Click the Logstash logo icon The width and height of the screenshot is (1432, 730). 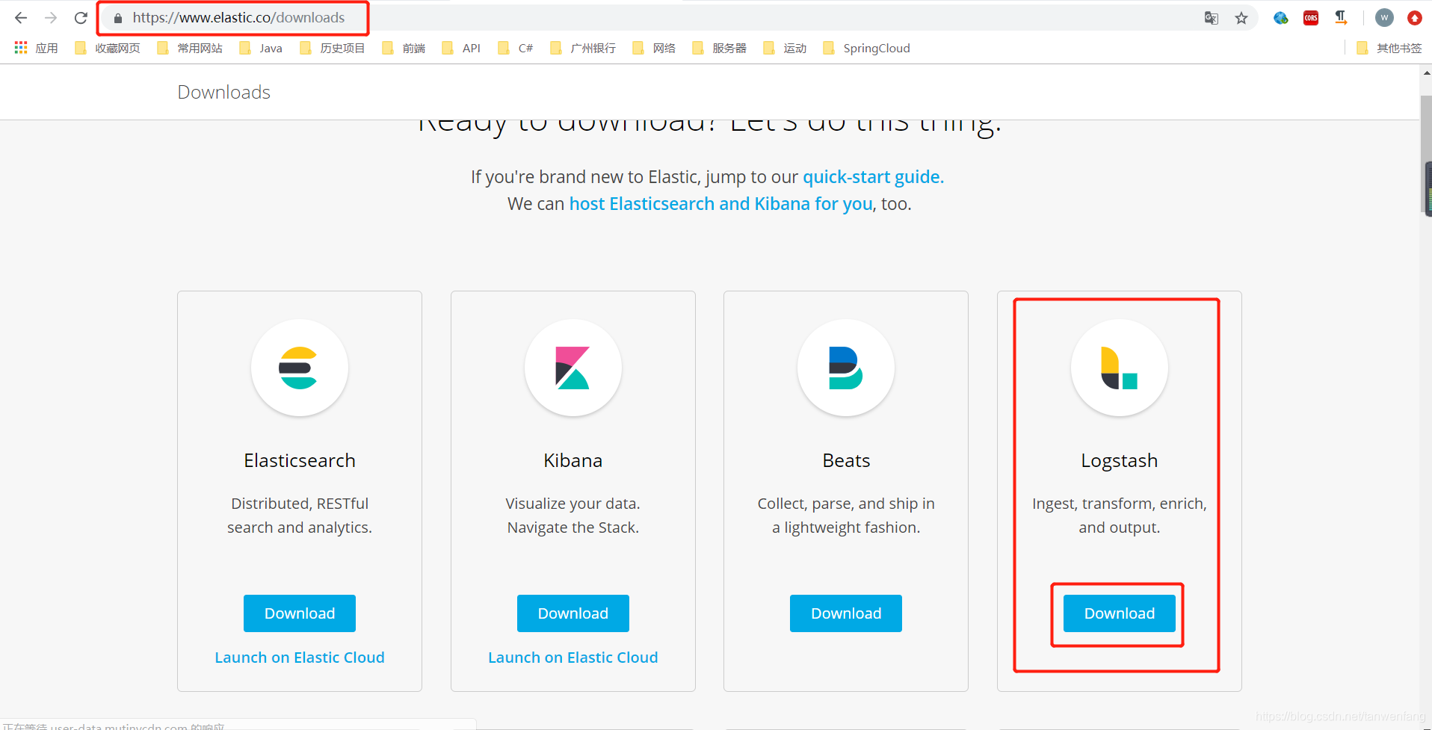click(x=1119, y=368)
